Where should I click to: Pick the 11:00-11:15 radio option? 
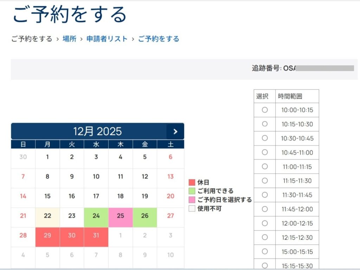coord(265,167)
